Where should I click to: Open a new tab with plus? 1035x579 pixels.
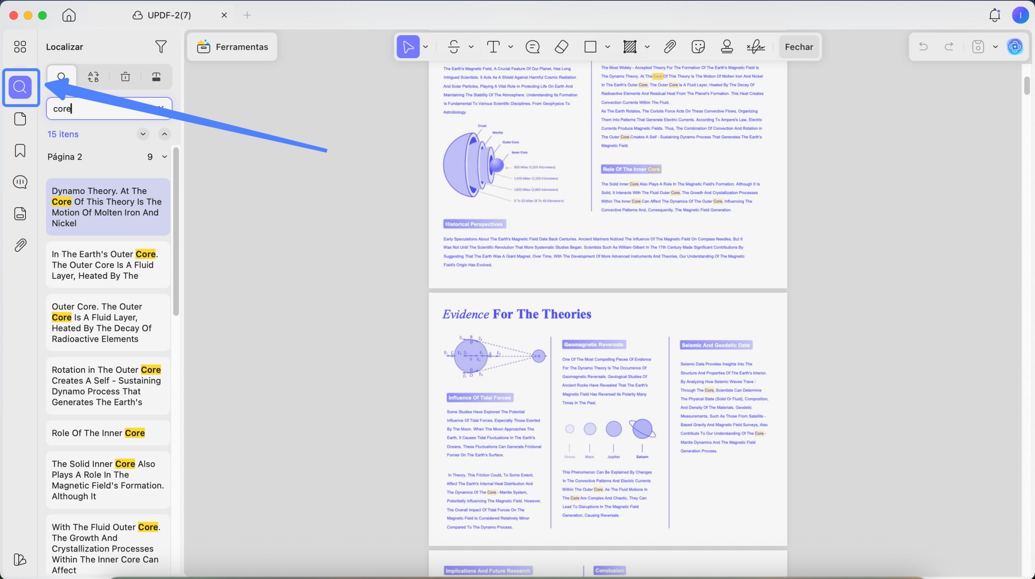247,15
